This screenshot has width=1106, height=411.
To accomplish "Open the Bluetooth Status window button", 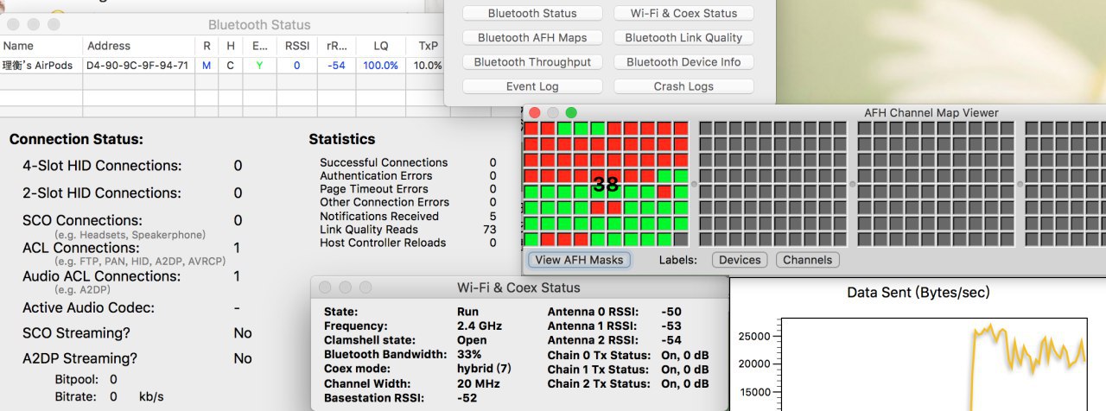I will coord(532,13).
